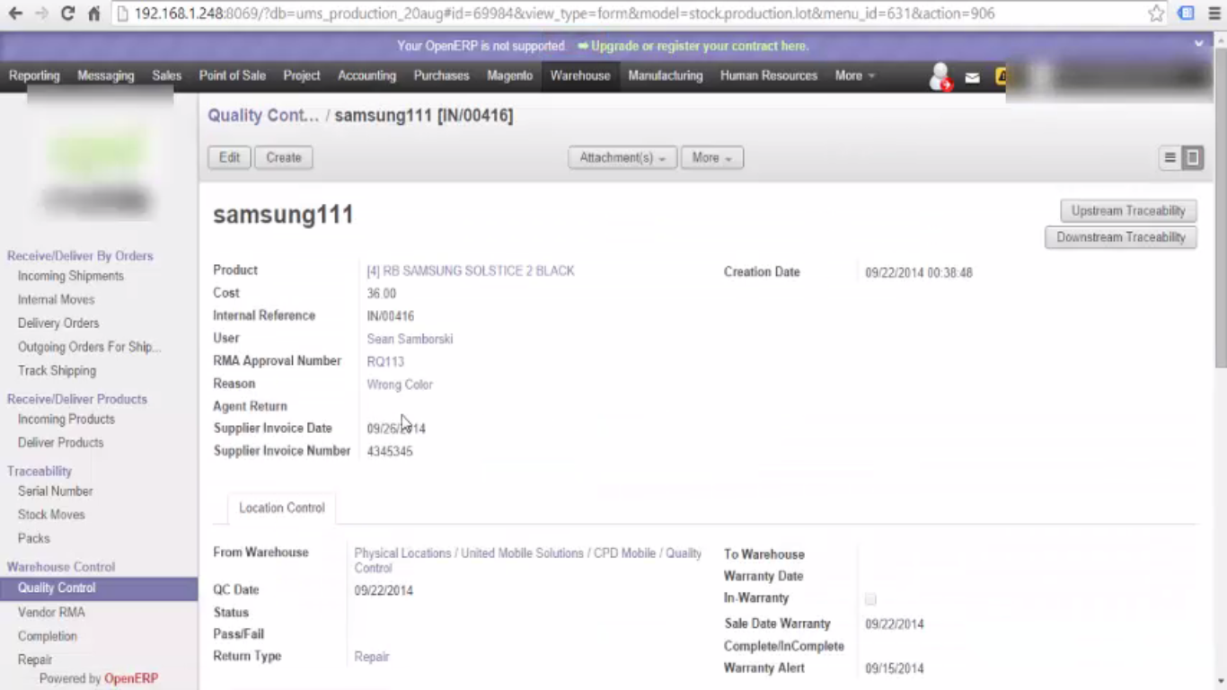Click the Create button

(284, 157)
